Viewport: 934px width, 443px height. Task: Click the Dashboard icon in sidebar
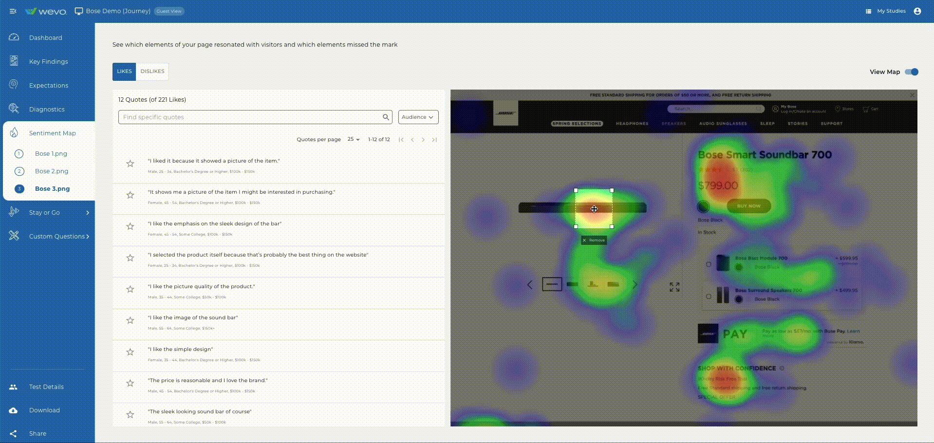tap(14, 37)
